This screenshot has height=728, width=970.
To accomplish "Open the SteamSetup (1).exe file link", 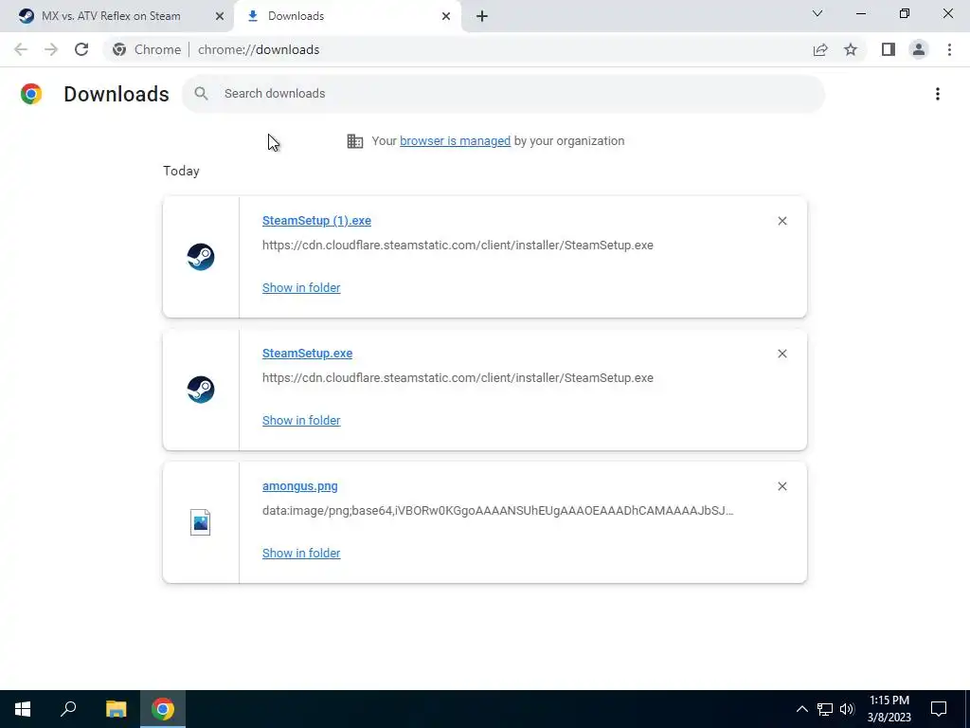I will pyautogui.click(x=316, y=221).
